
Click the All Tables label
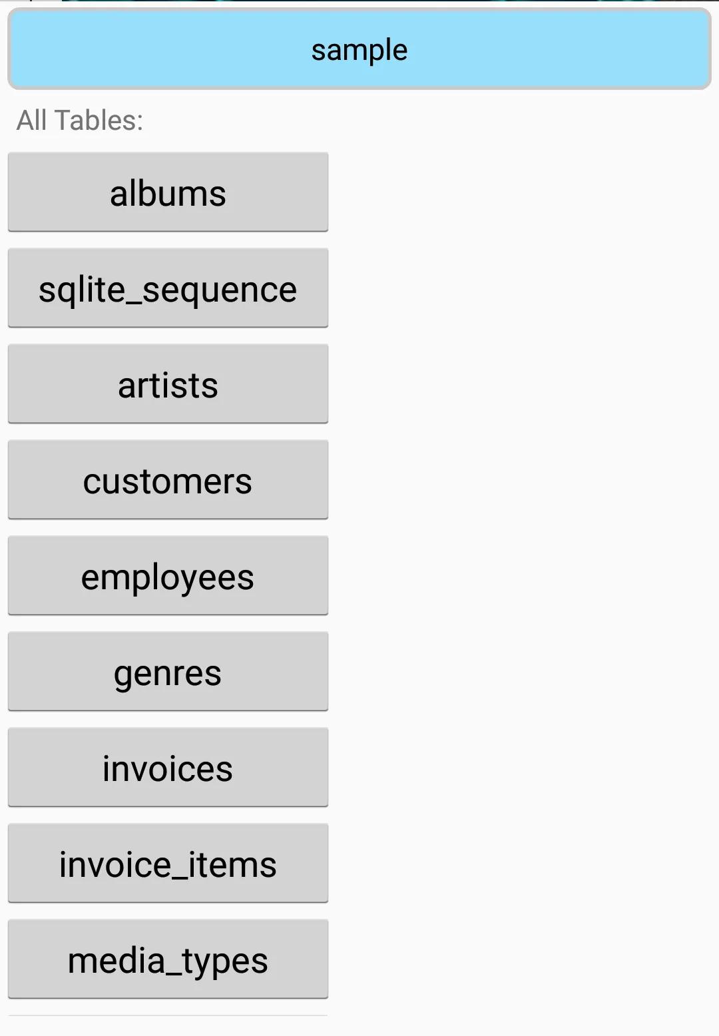pos(80,121)
